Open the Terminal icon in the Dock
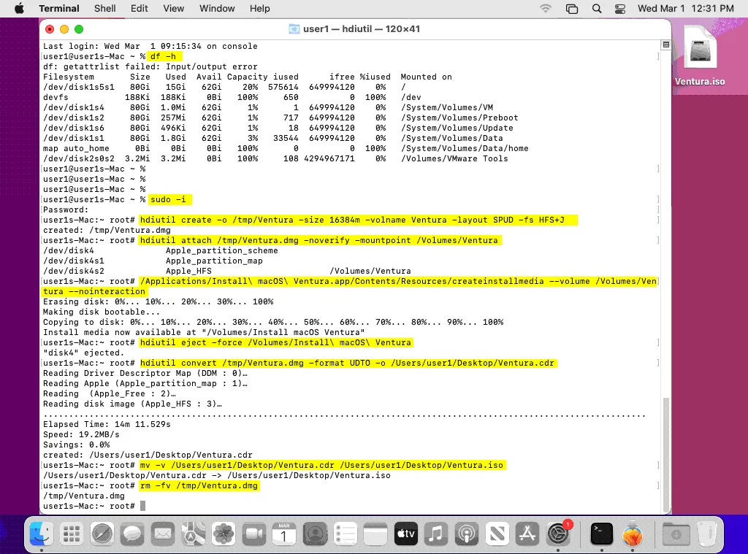This screenshot has height=554, width=748. pos(601,534)
